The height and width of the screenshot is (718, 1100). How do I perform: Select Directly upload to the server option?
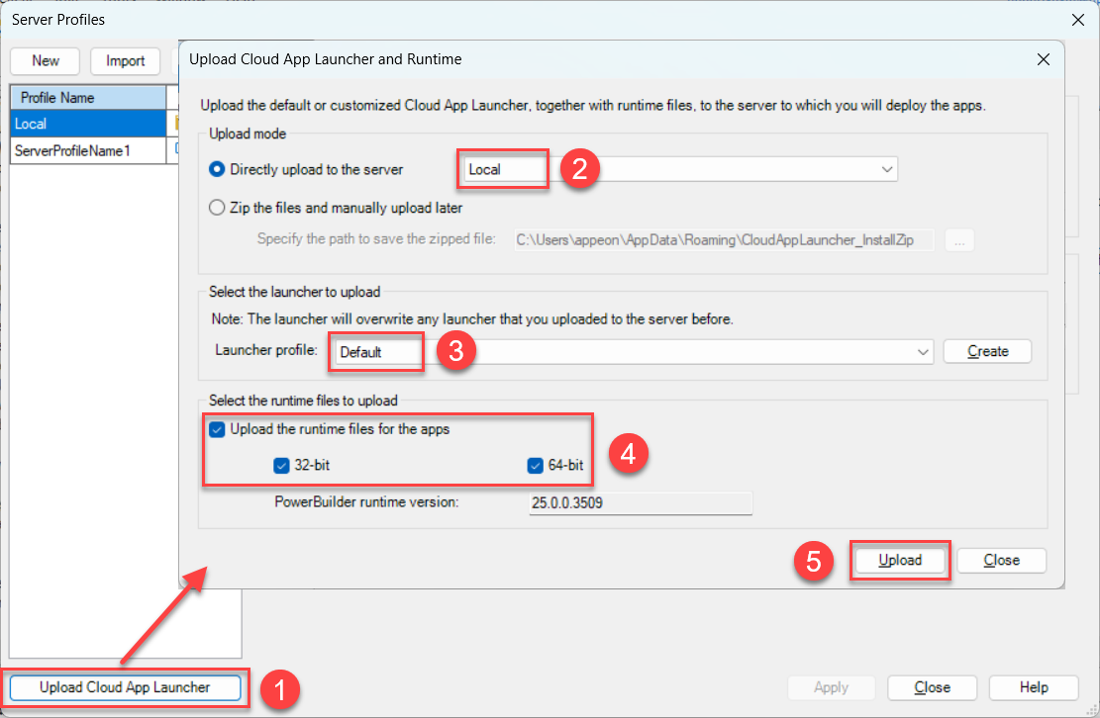[218, 169]
